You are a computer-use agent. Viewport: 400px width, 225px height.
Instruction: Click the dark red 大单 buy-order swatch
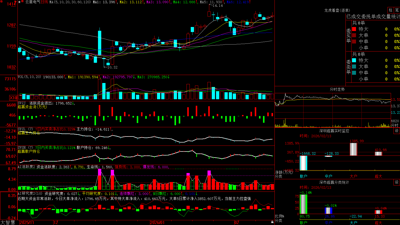[x=354, y=35]
